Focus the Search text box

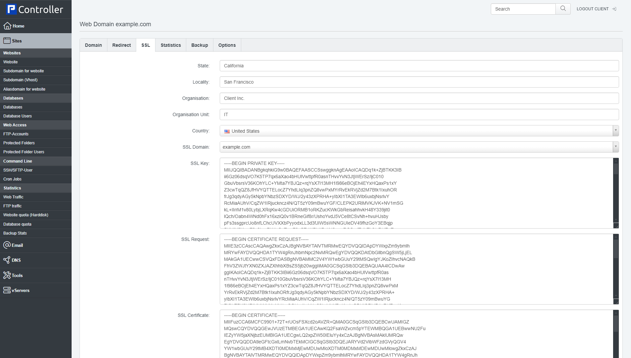523,9
